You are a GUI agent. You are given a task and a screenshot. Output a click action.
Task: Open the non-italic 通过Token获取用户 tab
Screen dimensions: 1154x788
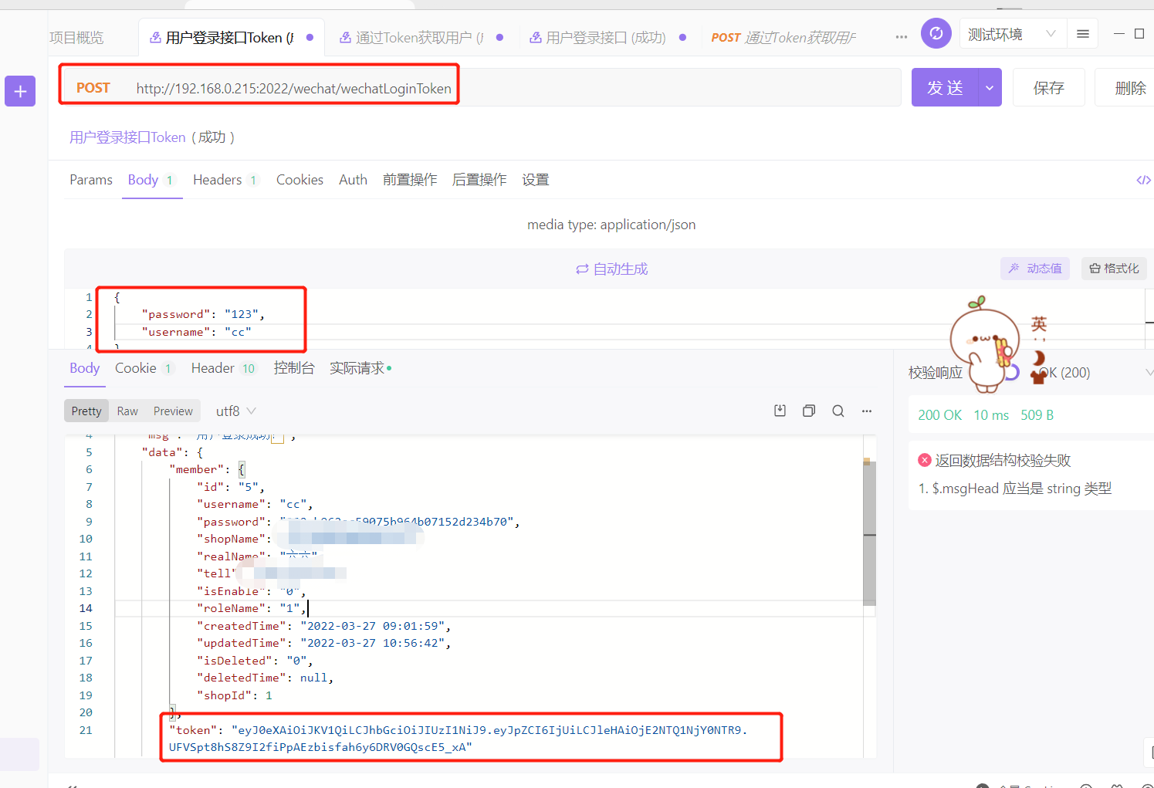pos(420,37)
